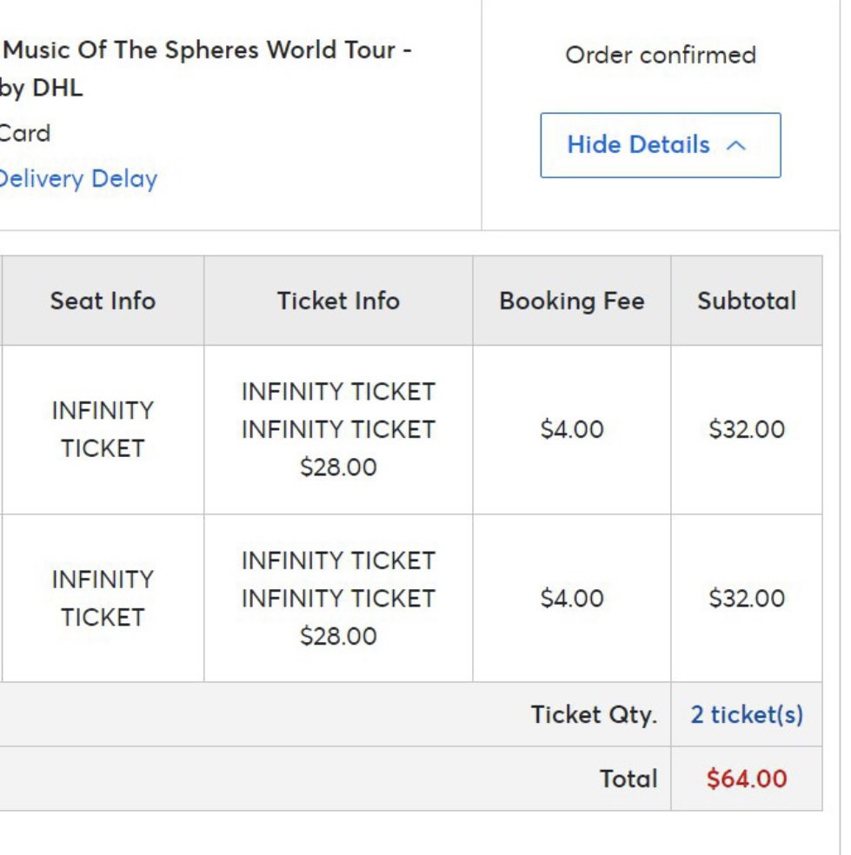Click the Total row label

(627, 779)
